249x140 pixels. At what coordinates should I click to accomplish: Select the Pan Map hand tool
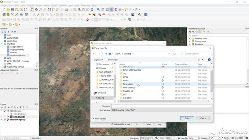tap(32, 9)
